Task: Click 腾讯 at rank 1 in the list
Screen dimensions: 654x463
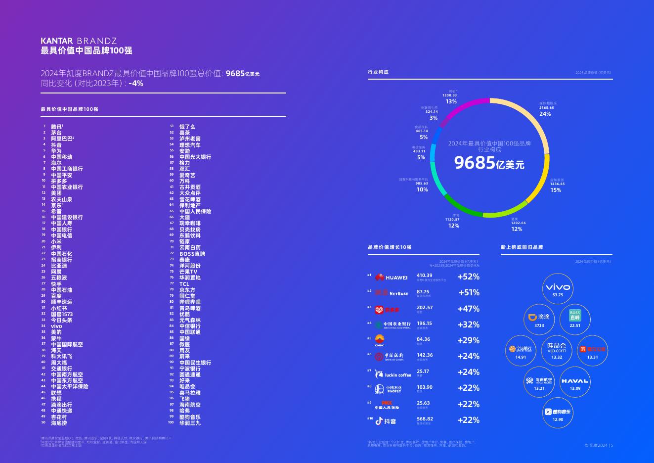Action: 56,127
